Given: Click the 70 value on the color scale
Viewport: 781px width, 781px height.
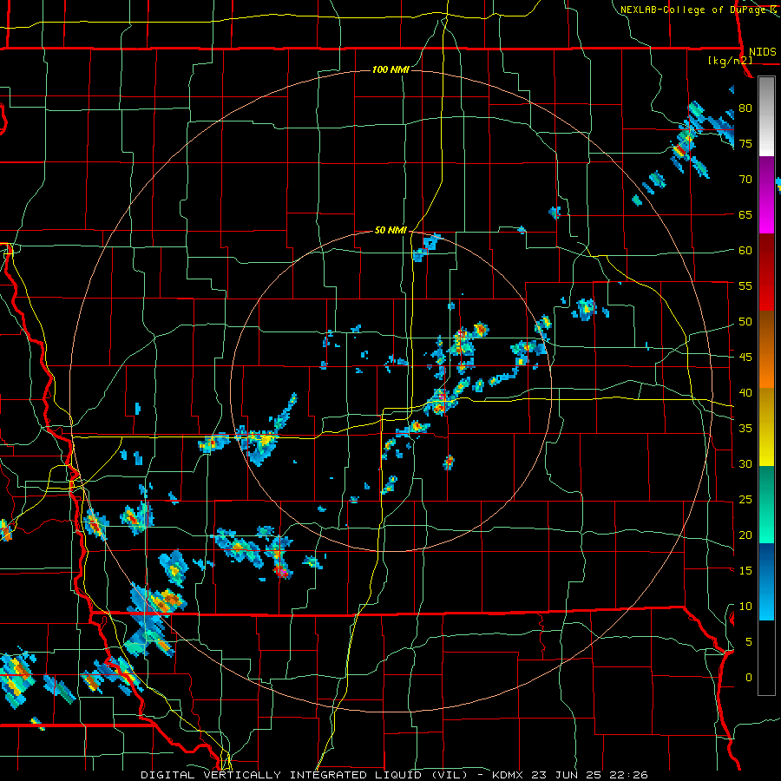Looking at the screenshot, I should [x=745, y=180].
